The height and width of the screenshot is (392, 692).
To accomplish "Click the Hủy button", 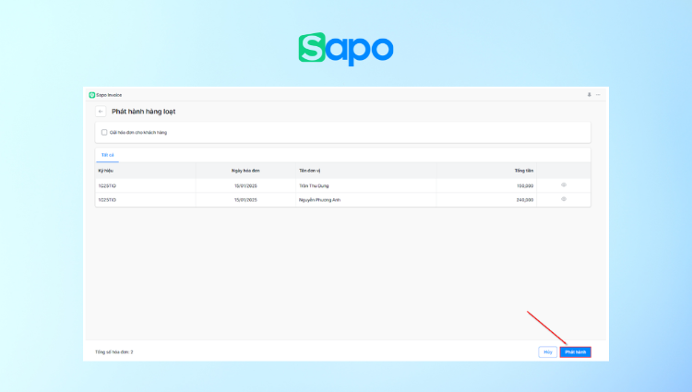I will pos(548,351).
